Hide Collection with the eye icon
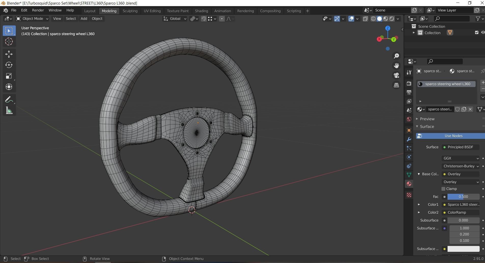The width and height of the screenshot is (485, 263). (x=483, y=33)
